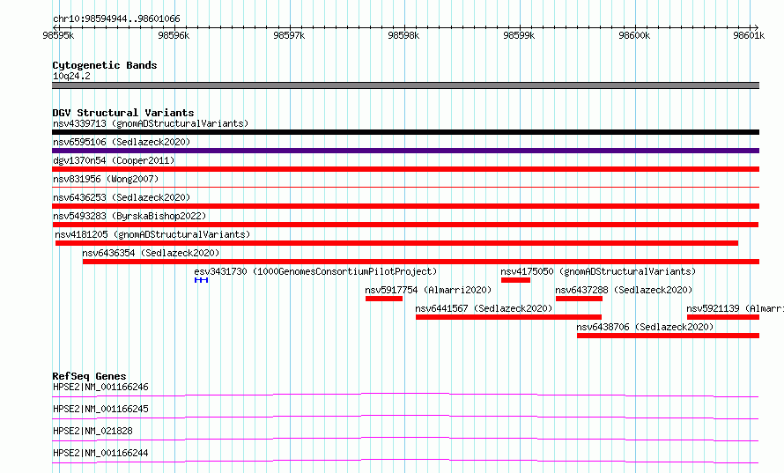Open the nsv5921139 Almarri label

[x=735, y=308]
